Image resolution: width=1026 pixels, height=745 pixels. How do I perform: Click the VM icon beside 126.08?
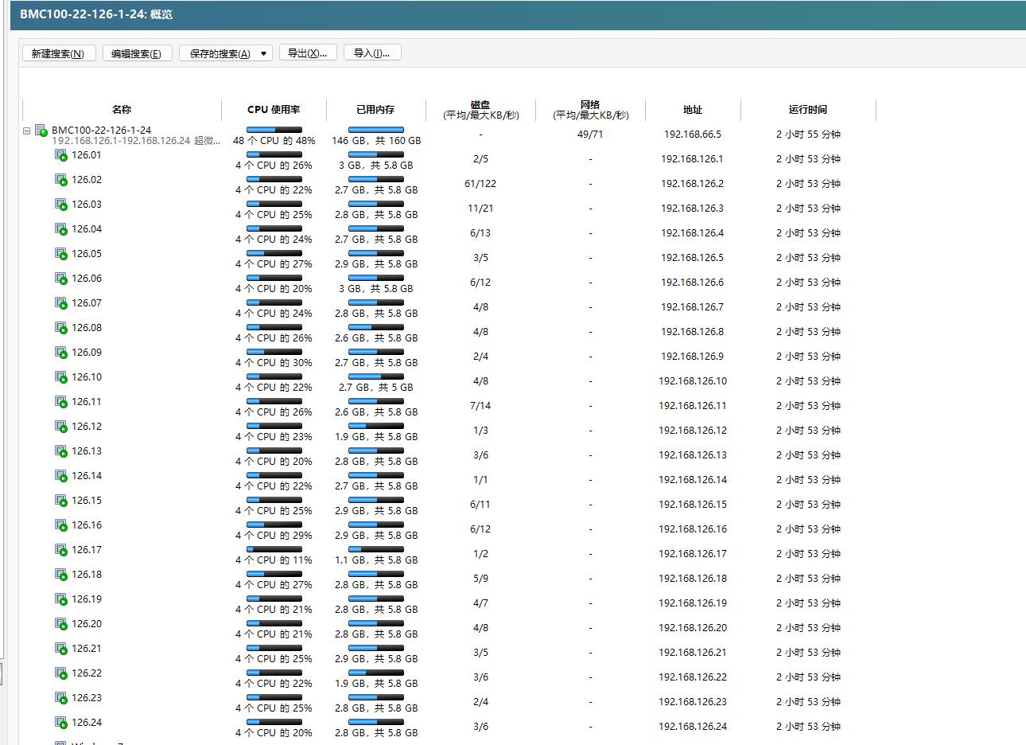pos(61,328)
